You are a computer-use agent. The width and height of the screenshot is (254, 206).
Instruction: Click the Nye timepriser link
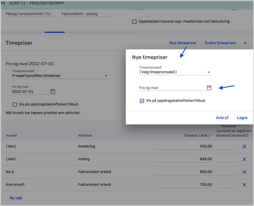[183, 43]
